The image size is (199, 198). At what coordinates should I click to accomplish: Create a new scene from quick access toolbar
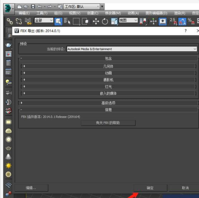19,6
